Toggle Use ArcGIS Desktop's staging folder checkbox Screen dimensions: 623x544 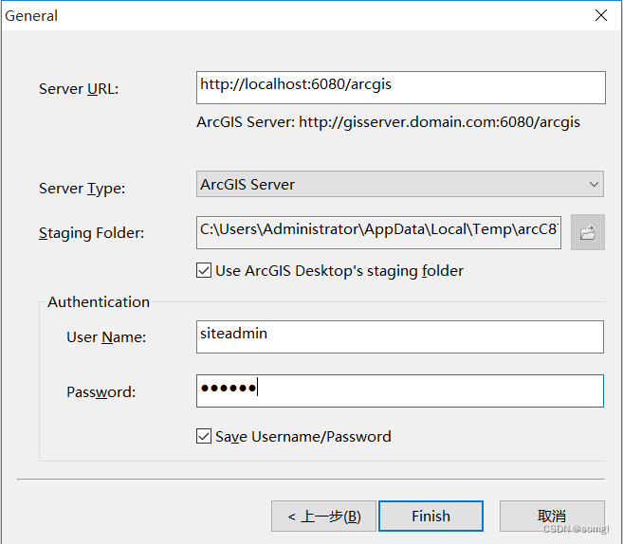coord(204,271)
